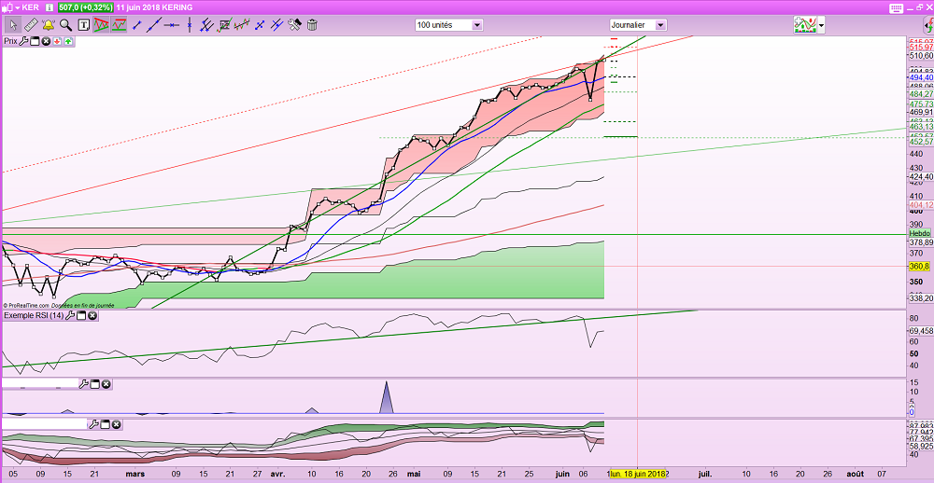The image size is (934, 483).
Task: Select the Fibonacci retracement chart tool
Action: tap(224, 25)
